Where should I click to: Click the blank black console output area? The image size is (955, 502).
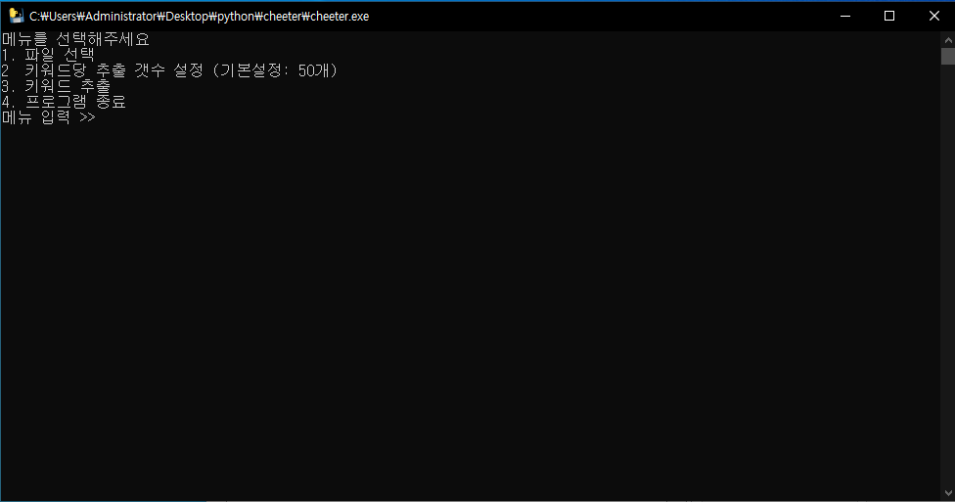tap(470, 313)
